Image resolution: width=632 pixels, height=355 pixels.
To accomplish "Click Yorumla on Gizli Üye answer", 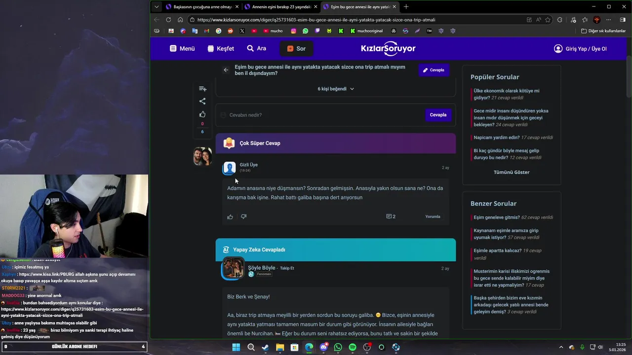I will point(433,216).
